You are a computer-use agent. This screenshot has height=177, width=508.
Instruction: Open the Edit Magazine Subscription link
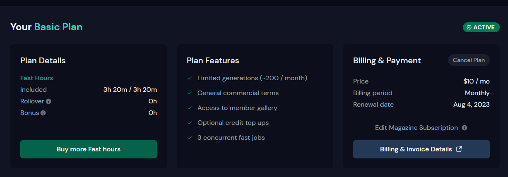pyautogui.click(x=416, y=128)
